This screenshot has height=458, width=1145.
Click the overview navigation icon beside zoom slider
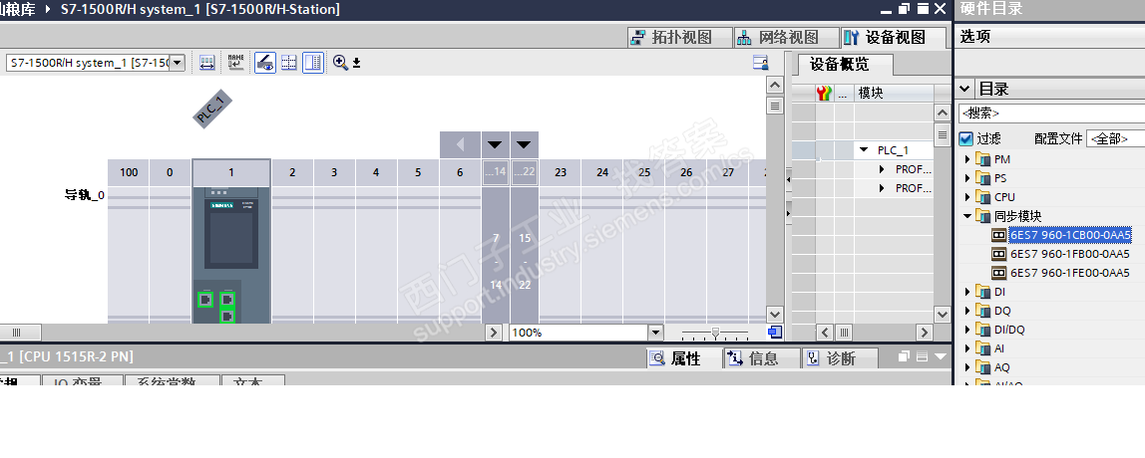(x=775, y=333)
